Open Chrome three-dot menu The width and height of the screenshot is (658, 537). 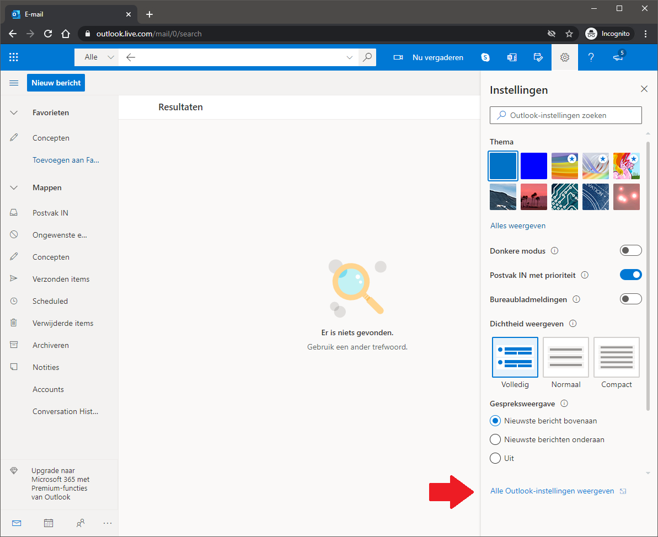[x=645, y=34]
